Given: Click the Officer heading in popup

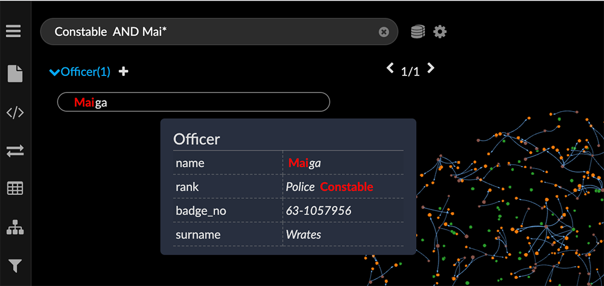Looking at the screenshot, I should tap(196, 139).
